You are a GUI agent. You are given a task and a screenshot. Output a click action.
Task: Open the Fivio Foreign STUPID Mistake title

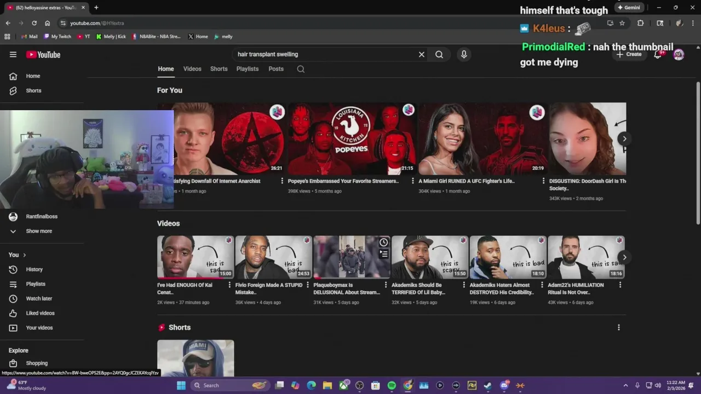tap(269, 288)
